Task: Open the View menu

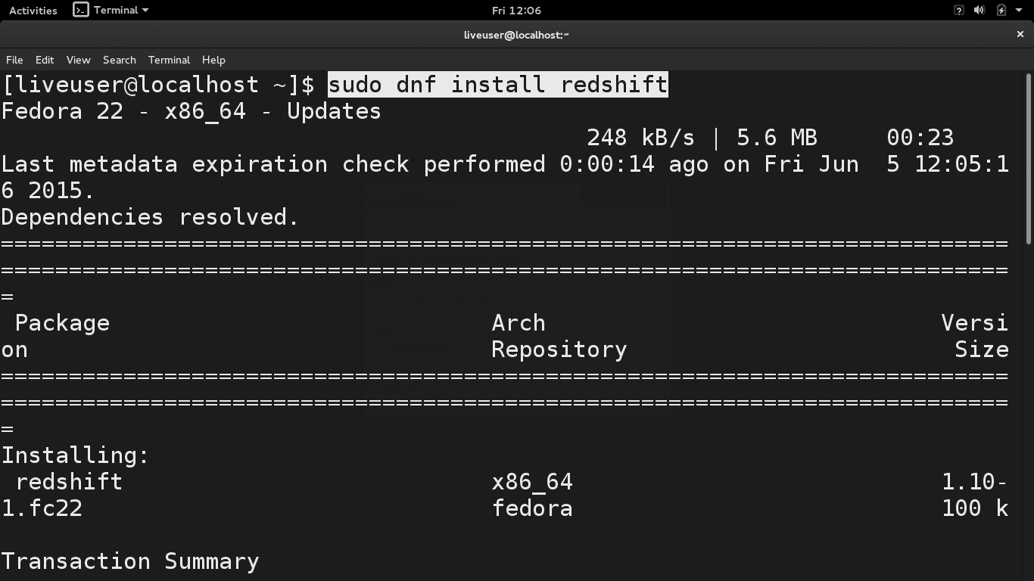Action: 78,60
